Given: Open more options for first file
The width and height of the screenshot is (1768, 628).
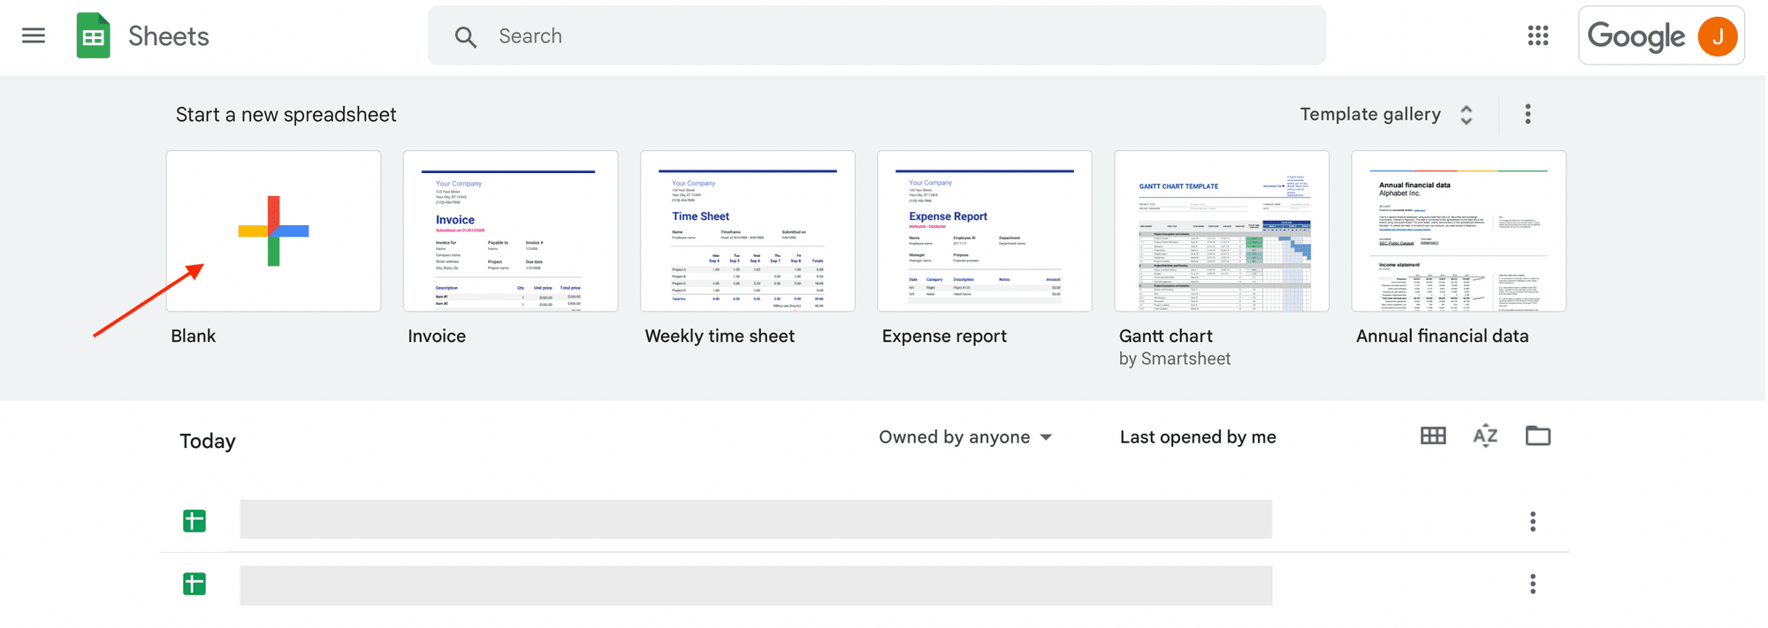Looking at the screenshot, I should 1533,521.
